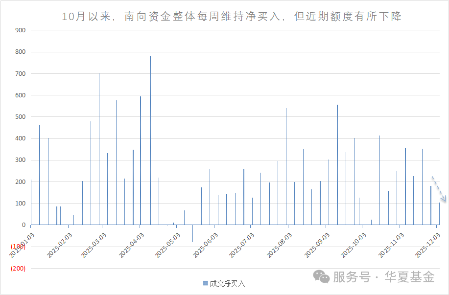Click the 2025-10-03 date label

click(x=354, y=246)
